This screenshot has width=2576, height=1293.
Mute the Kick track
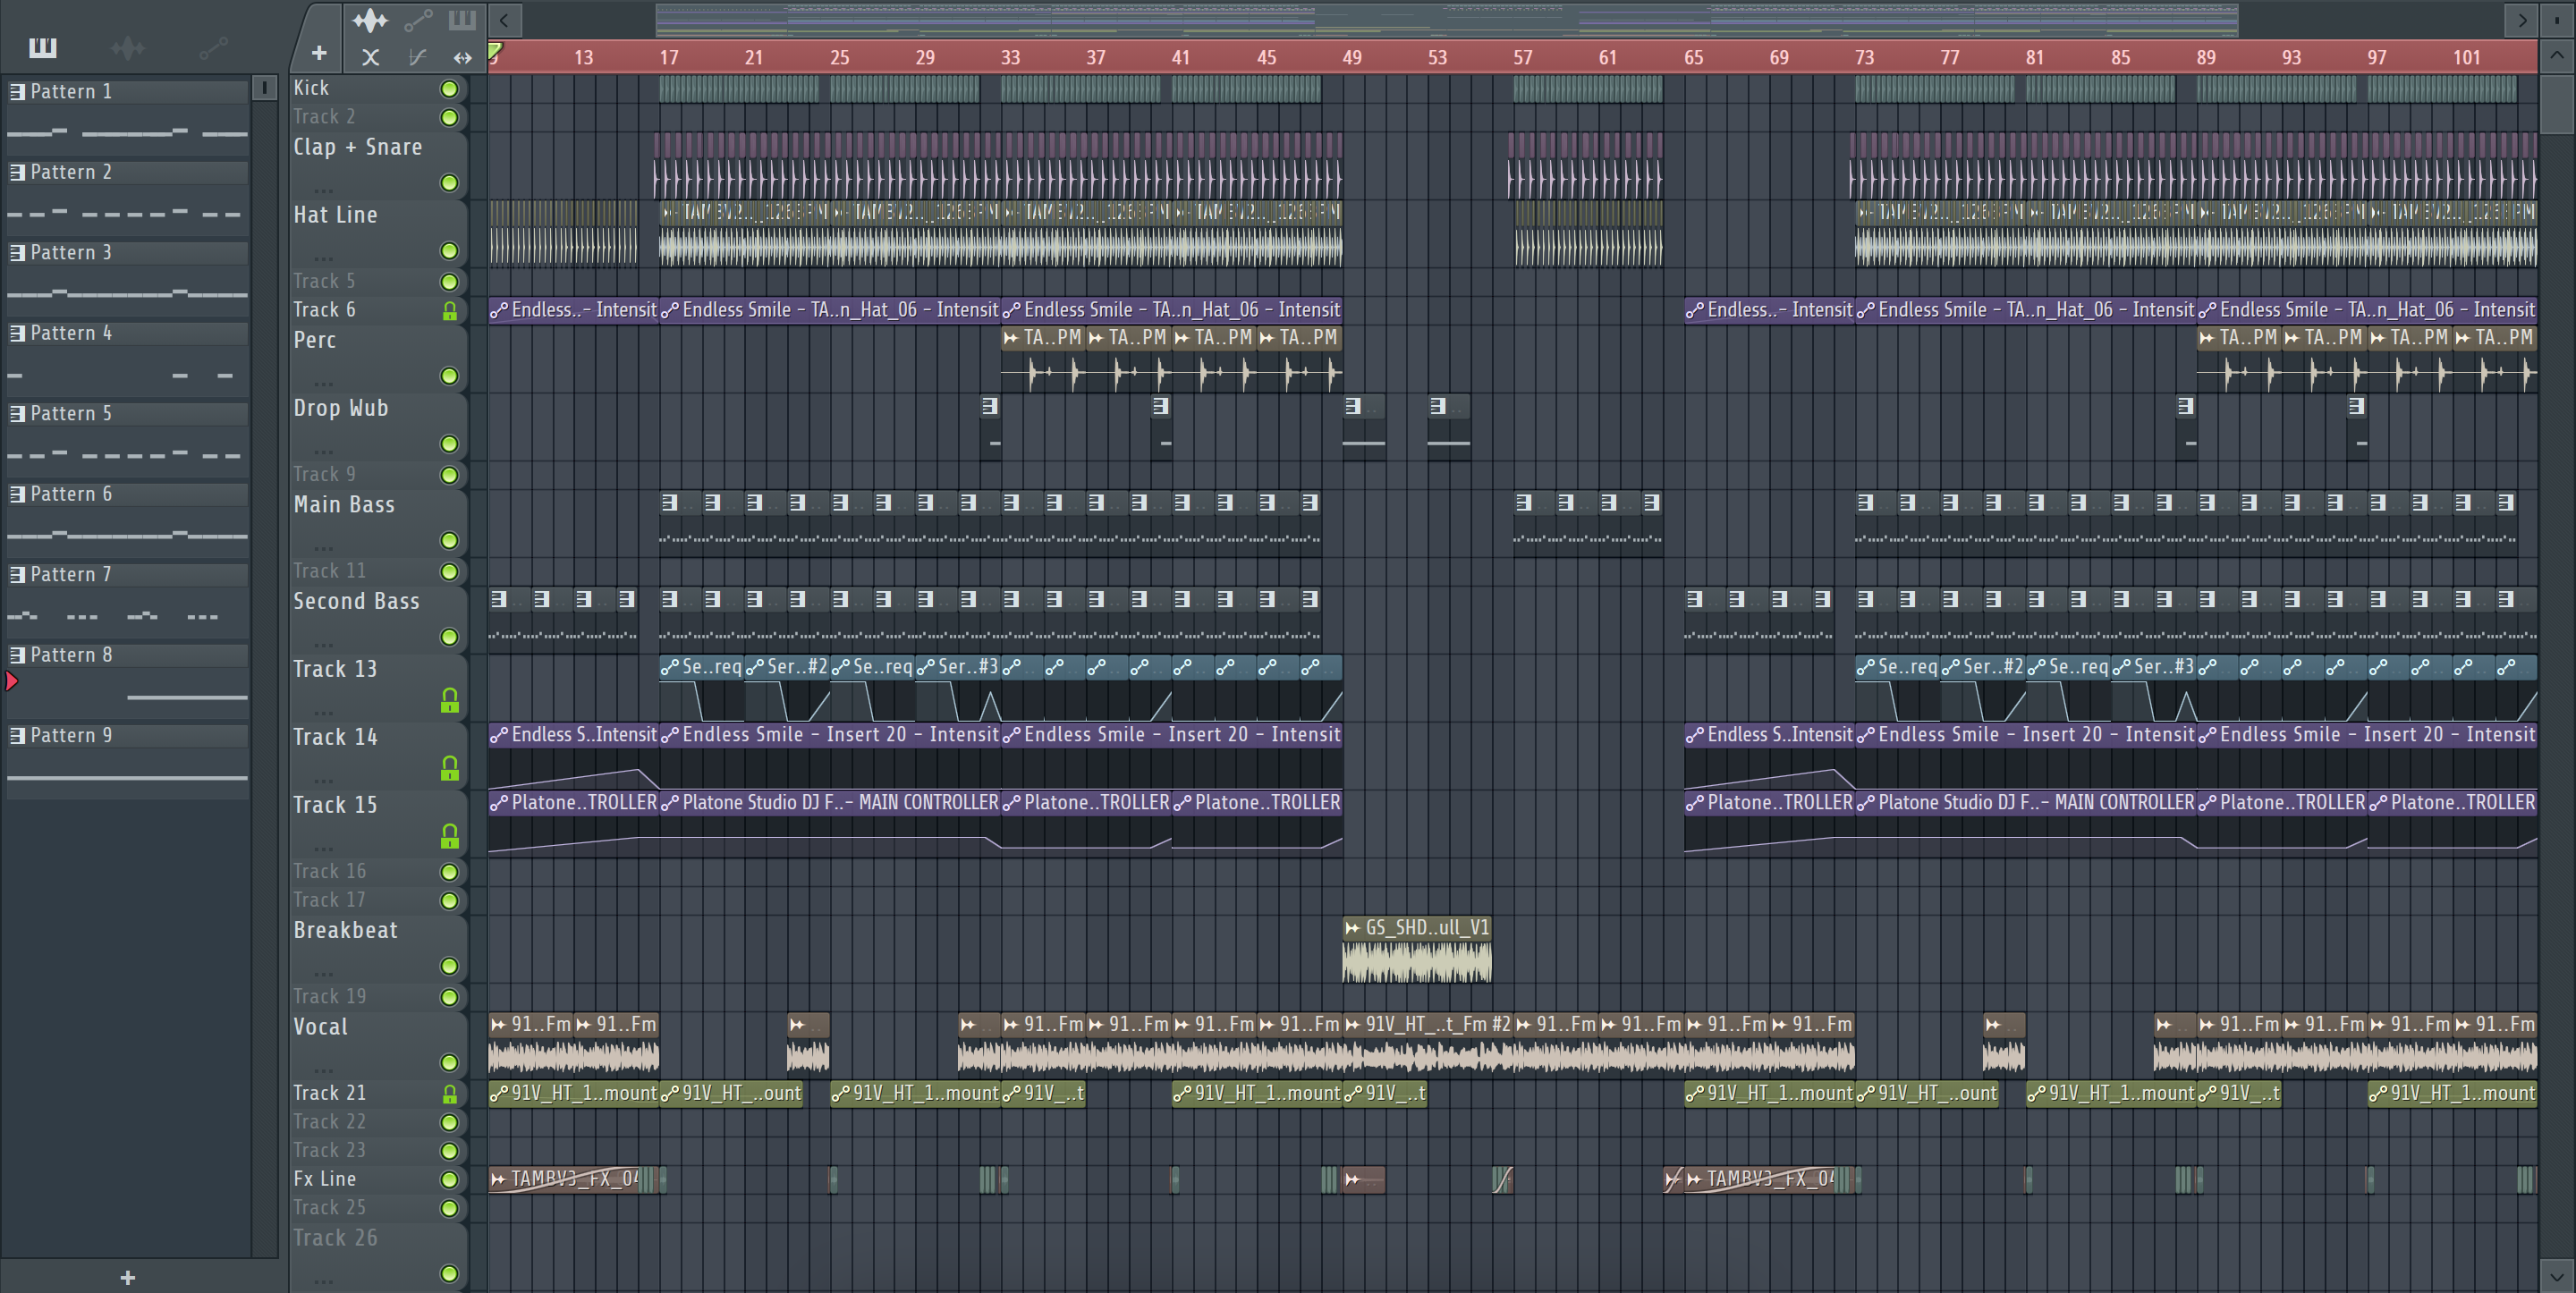pos(450,89)
